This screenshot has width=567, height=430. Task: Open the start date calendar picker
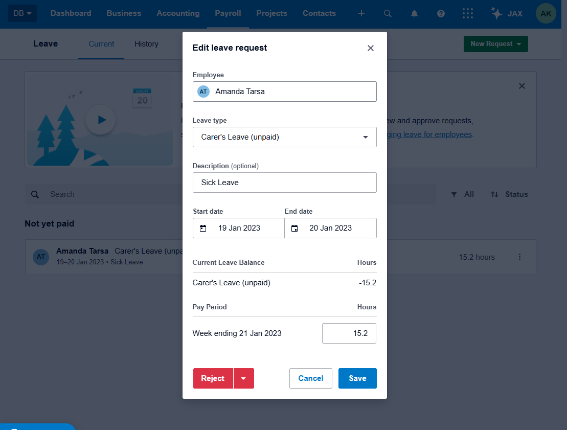[x=203, y=229]
